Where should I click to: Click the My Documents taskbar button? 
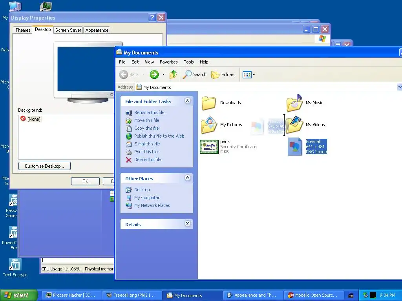point(192,296)
